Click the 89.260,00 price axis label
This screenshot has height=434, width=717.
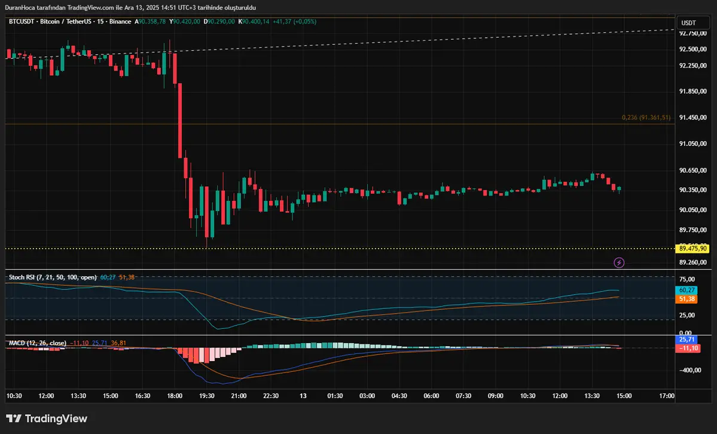point(692,262)
